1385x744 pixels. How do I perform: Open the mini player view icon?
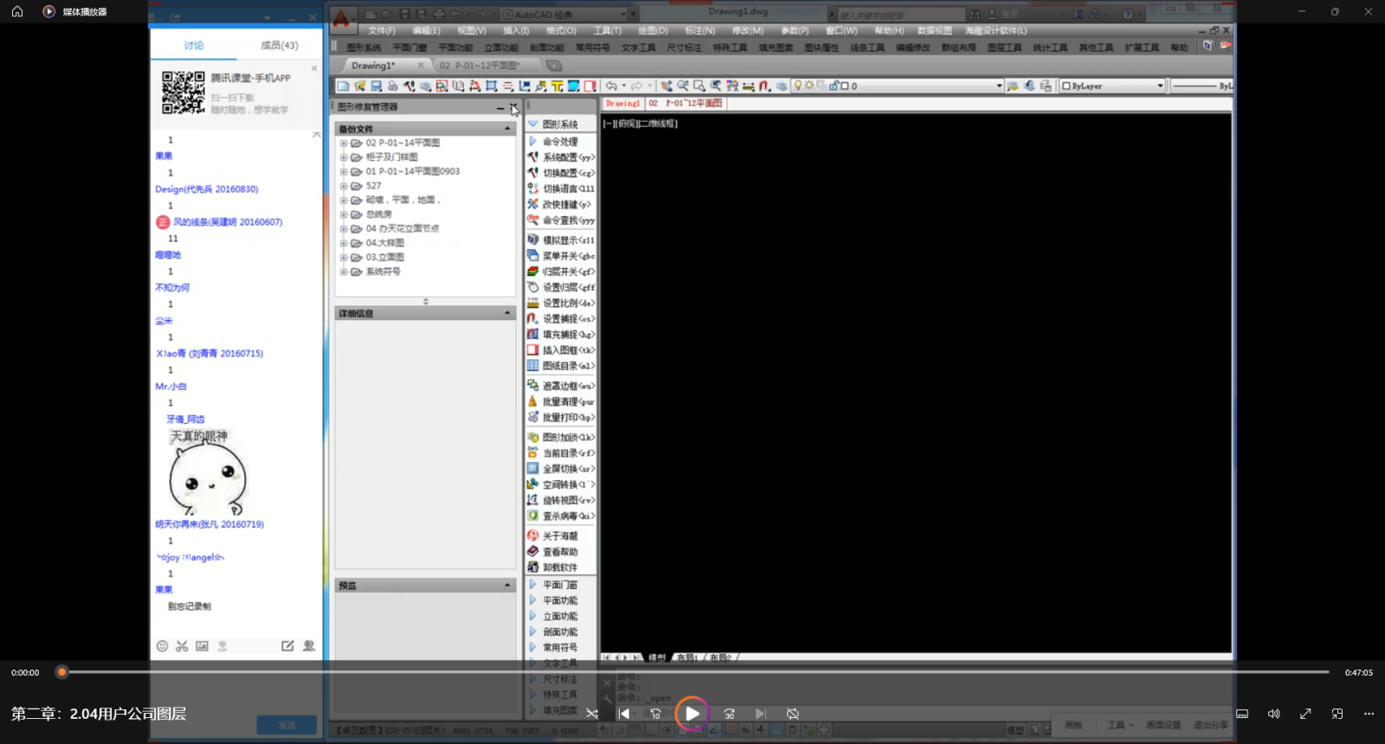click(1337, 714)
